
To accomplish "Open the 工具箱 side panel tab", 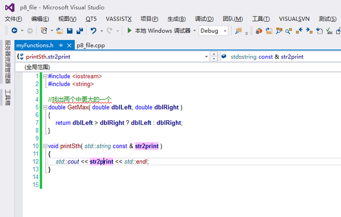I will 7,97.
